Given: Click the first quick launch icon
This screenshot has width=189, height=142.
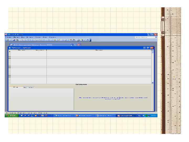Looking at the screenshot, I should [22, 116].
